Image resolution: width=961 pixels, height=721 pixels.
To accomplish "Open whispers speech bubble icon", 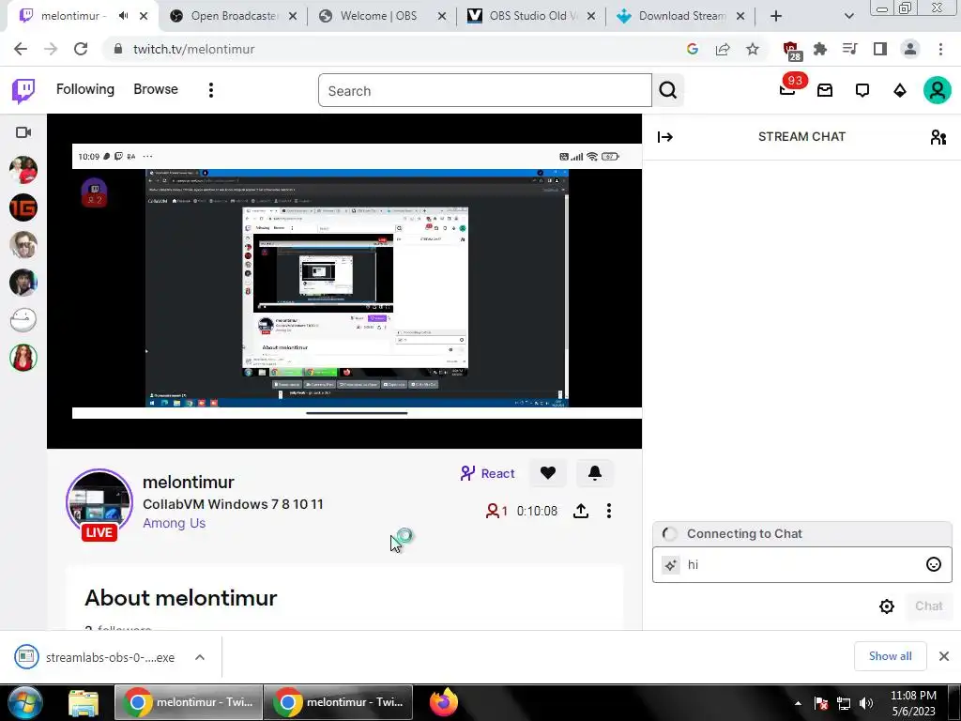I will click(x=862, y=91).
